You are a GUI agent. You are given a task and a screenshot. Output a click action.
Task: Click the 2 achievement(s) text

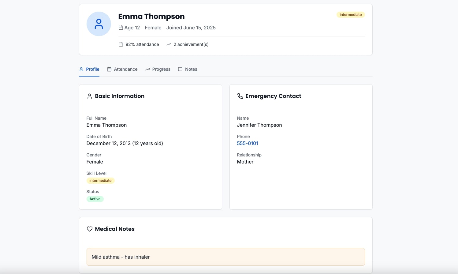(x=191, y=44)
